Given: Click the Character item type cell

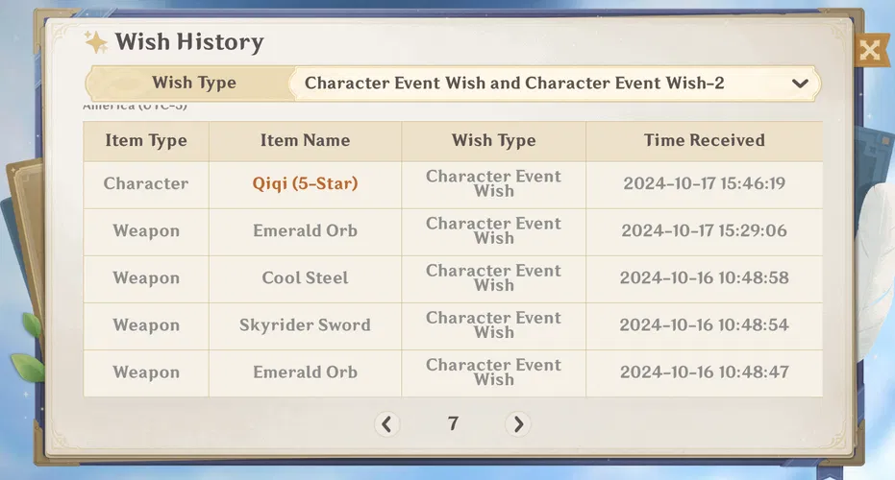Looking at the screenshot, I should pos(146,183).
